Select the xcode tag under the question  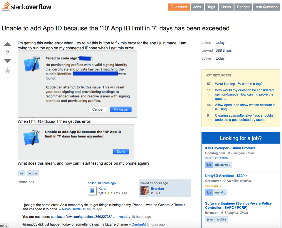click(33, 173)
